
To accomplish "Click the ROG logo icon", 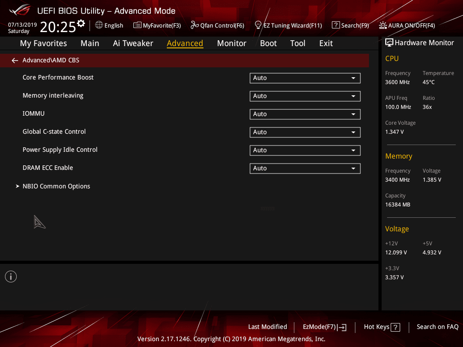I will [x=19, y=10].
